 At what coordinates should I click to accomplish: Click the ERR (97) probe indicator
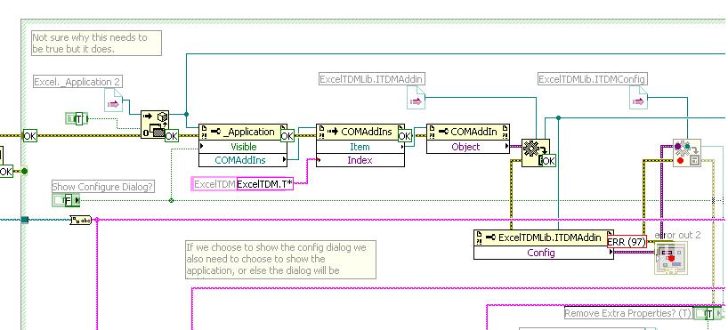[627, 241]
